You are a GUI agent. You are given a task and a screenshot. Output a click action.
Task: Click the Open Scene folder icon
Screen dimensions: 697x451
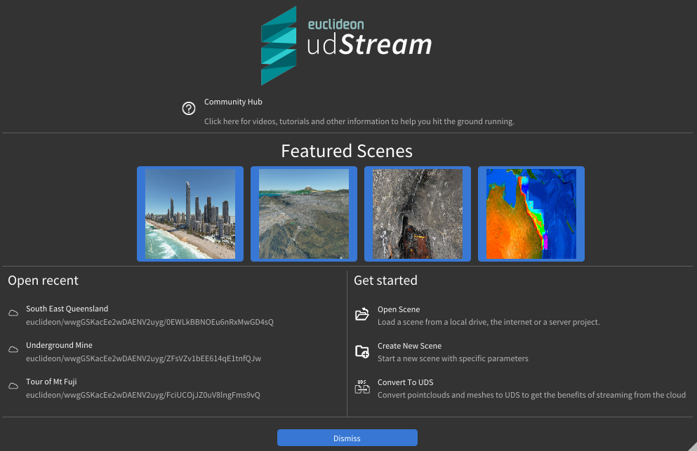point(362,315)
